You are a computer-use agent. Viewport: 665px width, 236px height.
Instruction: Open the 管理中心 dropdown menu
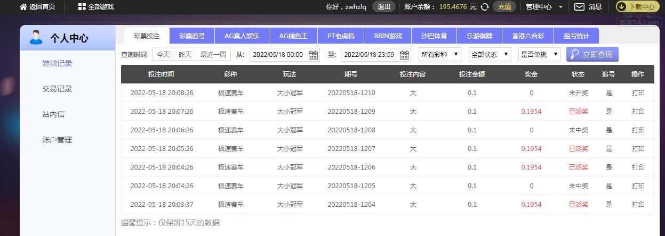[544, 7]
